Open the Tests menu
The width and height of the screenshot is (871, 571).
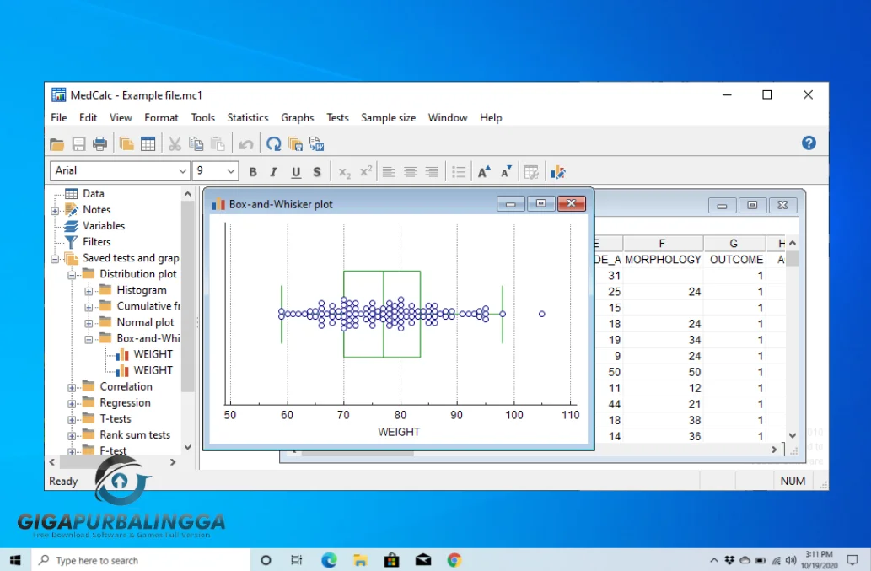click(337, 118)
